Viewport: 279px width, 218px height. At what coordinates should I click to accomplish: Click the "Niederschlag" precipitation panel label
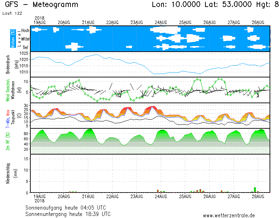point(8,173)
